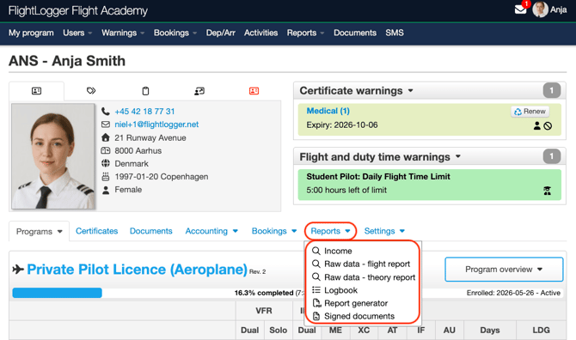This screenshot has height=340, width=576.
Task: Expand the Warnings menu in navbar
Action: tap(123, 33)
